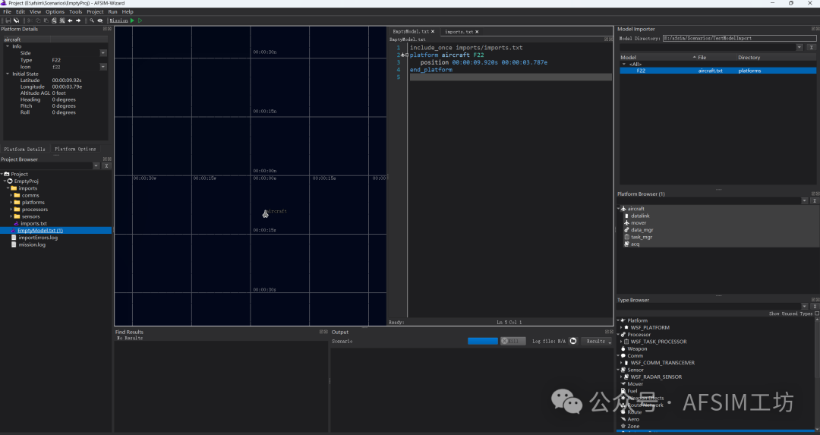Click the Copy icon in toolbar
The image size is (820, 435).
pyautogui.click(x=38, y=20)
